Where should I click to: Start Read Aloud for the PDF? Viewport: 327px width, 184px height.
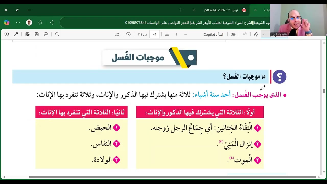tap(244, 34)
